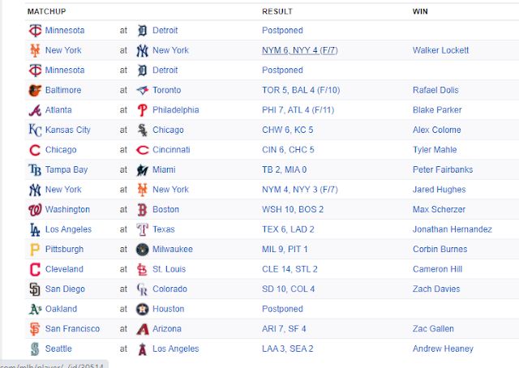Click the Houston Astros logo icon
Viewport: 519px width, 368px height.
click(x=143, y=309)
